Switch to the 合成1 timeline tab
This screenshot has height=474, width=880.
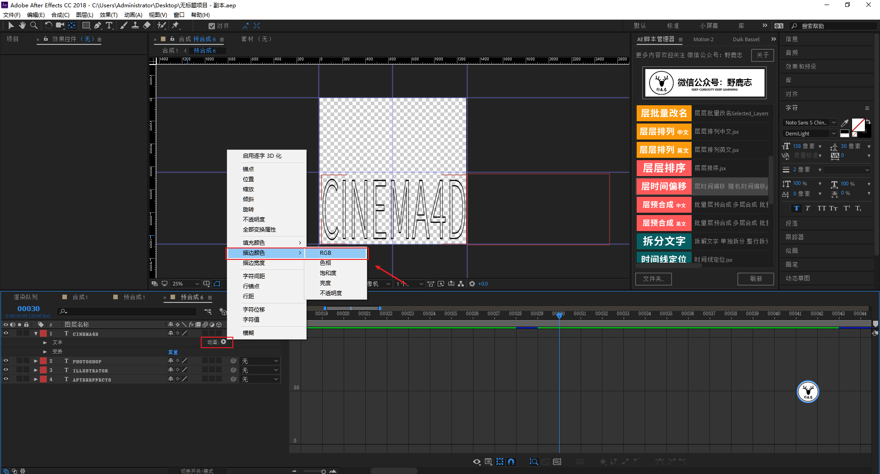[x=80, y=297]
